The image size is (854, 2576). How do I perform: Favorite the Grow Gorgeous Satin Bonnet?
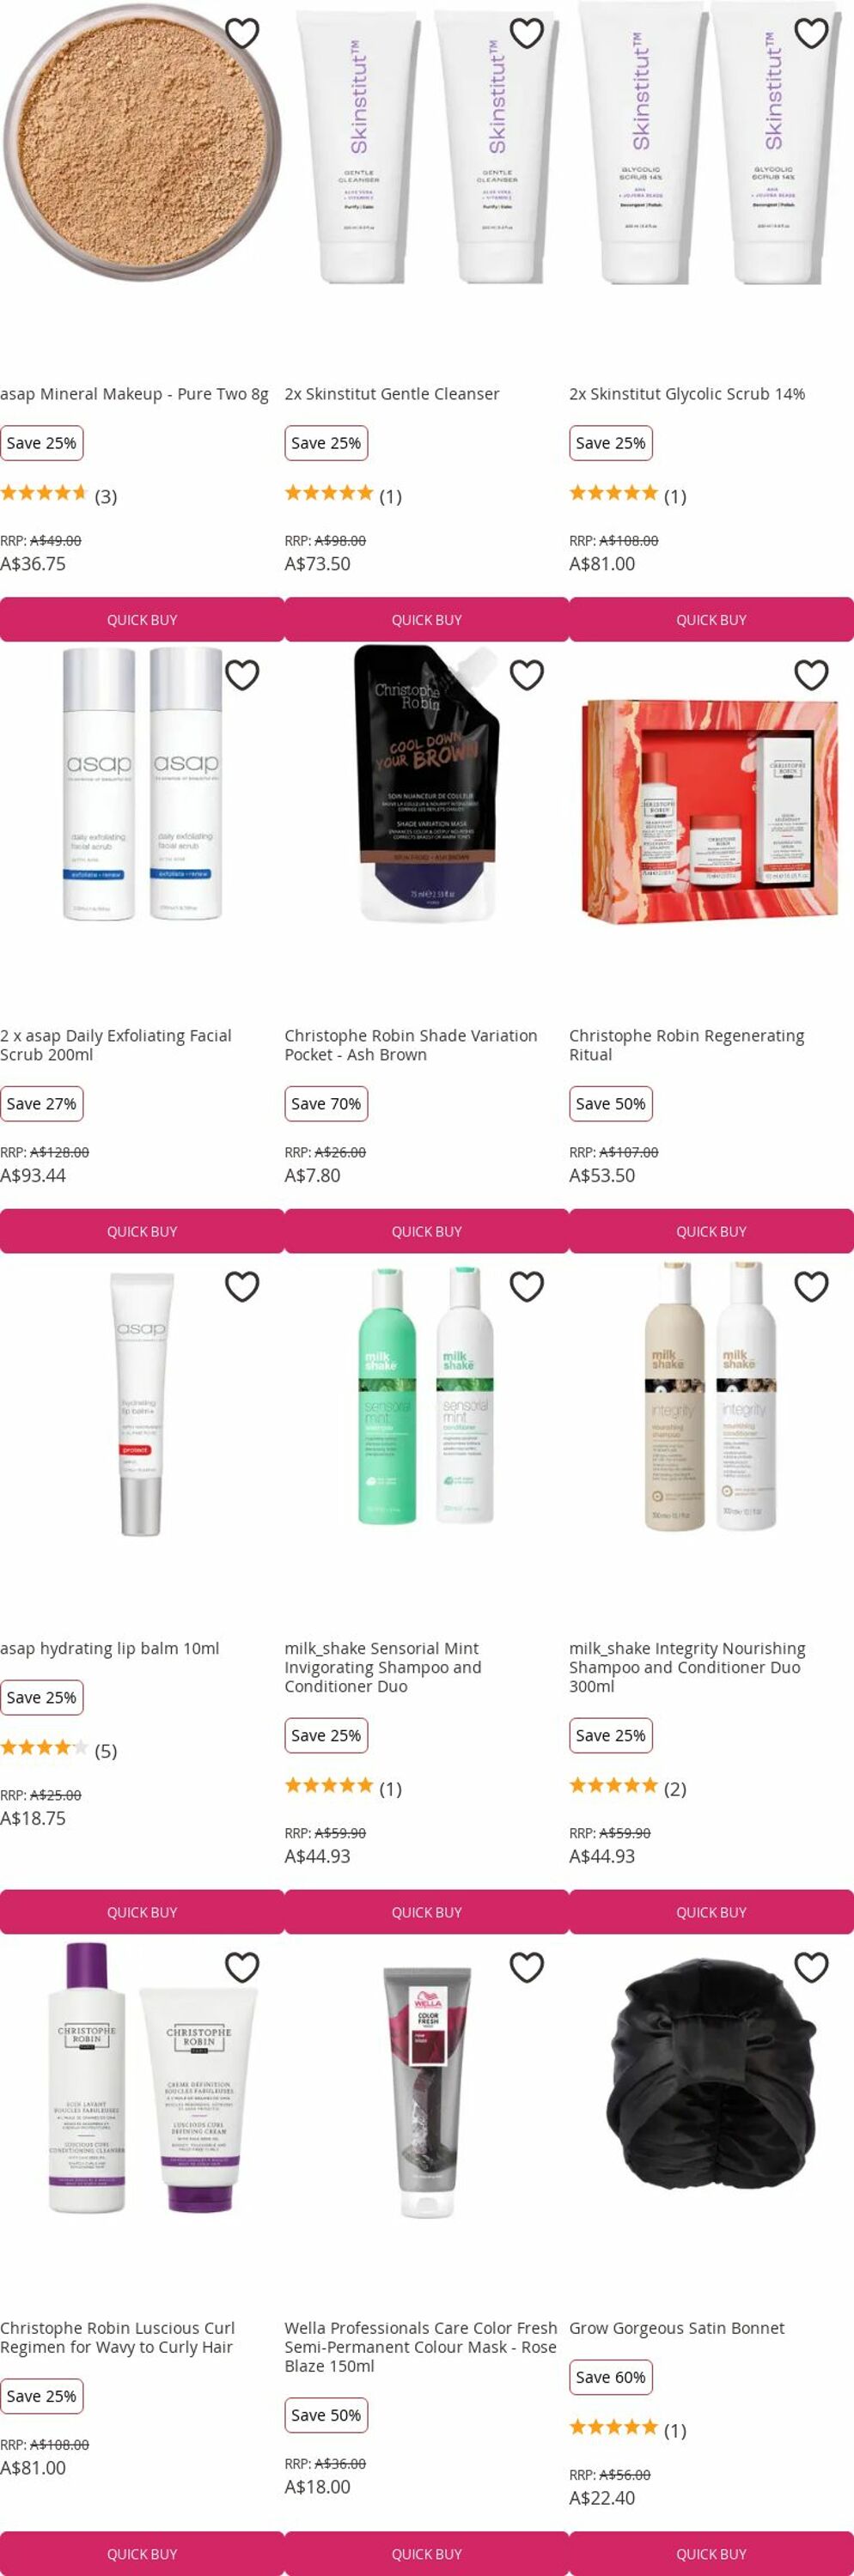click(x=811, y=1967)
